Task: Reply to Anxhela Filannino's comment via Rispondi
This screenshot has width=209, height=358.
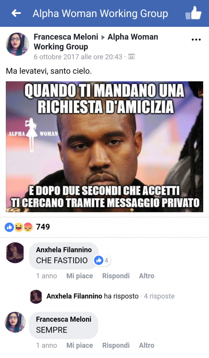Action: point(116,276)
